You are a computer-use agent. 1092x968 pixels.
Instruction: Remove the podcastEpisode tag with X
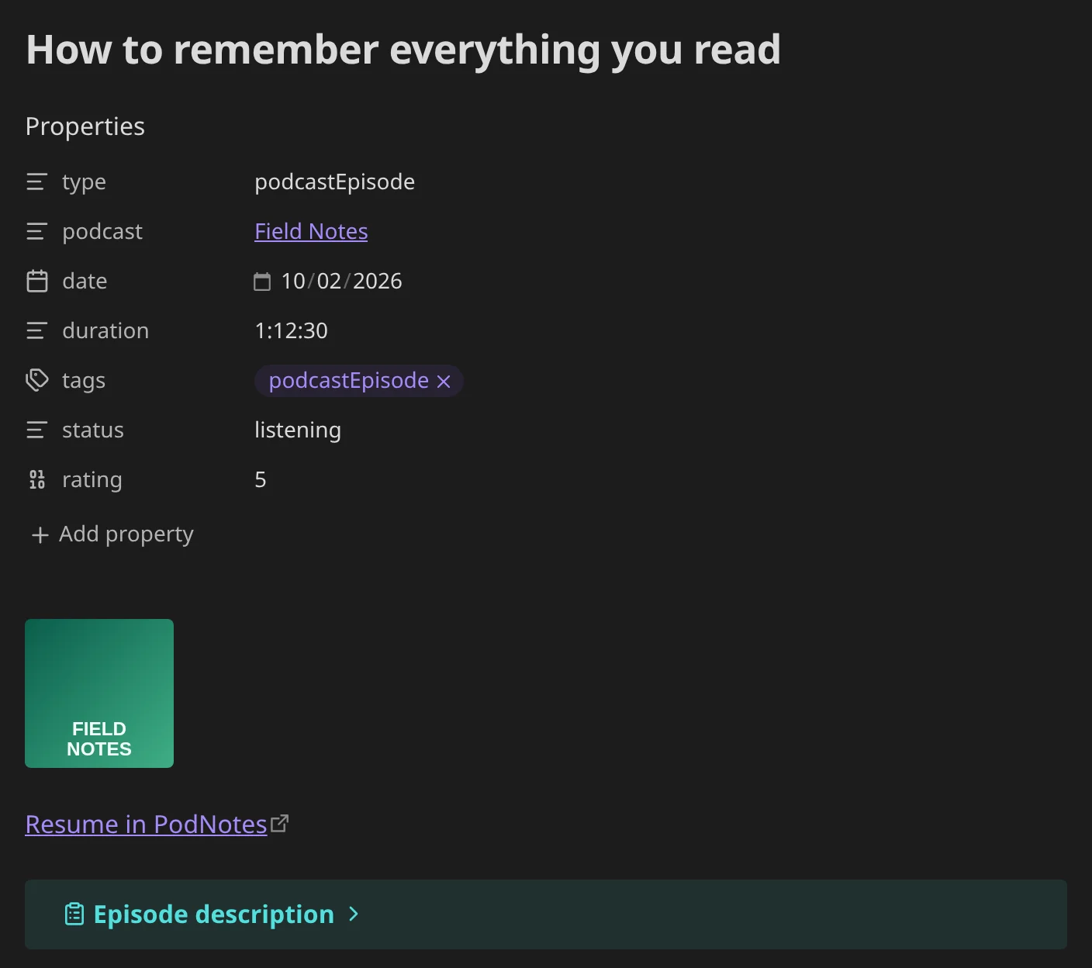444,382
